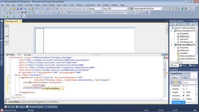Toggle the Height property marker checkbox
199x112 pixels.
tap(183, 92)
